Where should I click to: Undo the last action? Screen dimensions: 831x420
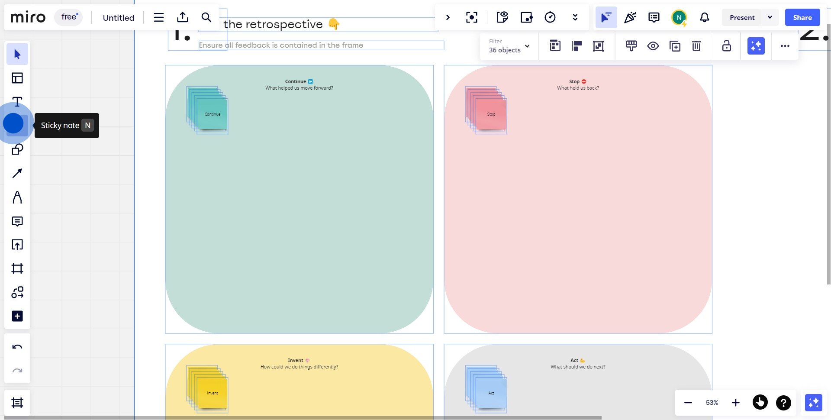17,347
